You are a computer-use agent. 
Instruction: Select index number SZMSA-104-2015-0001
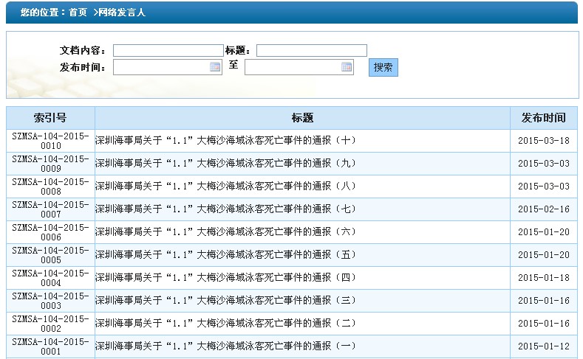[50, 346]
